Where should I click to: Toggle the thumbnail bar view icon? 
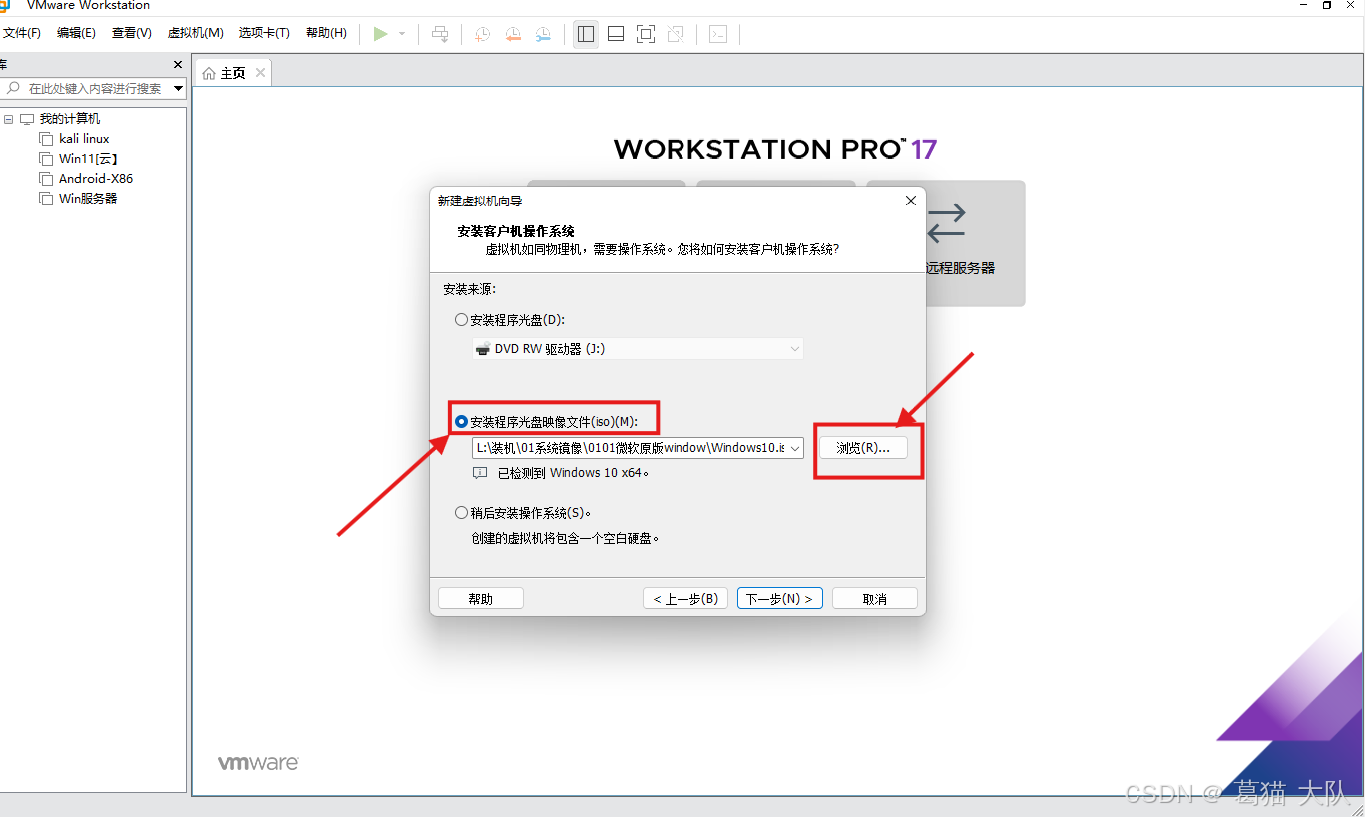coord(616,34)
